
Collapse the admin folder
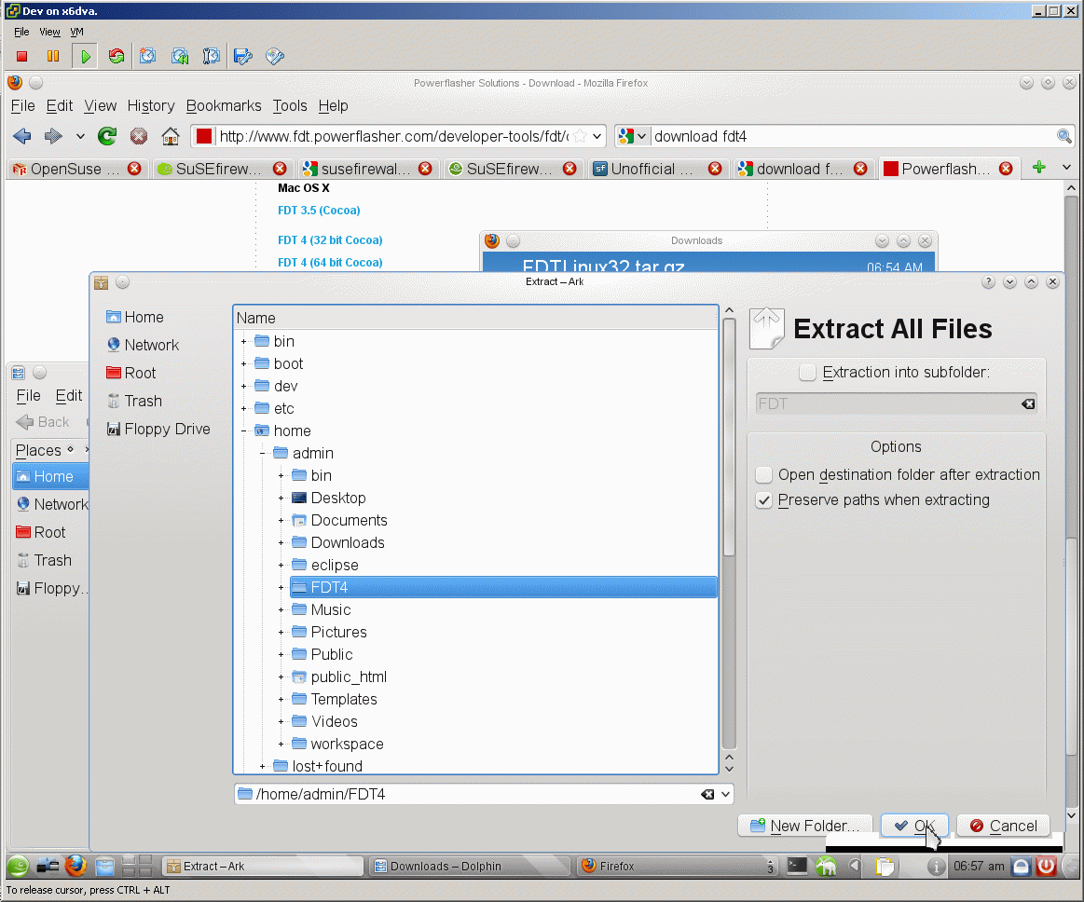coord(262,454)
